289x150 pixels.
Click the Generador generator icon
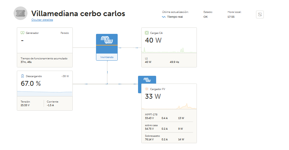click(x=23, y=33)
